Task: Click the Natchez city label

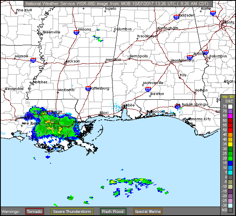Action: pos(40,82)
